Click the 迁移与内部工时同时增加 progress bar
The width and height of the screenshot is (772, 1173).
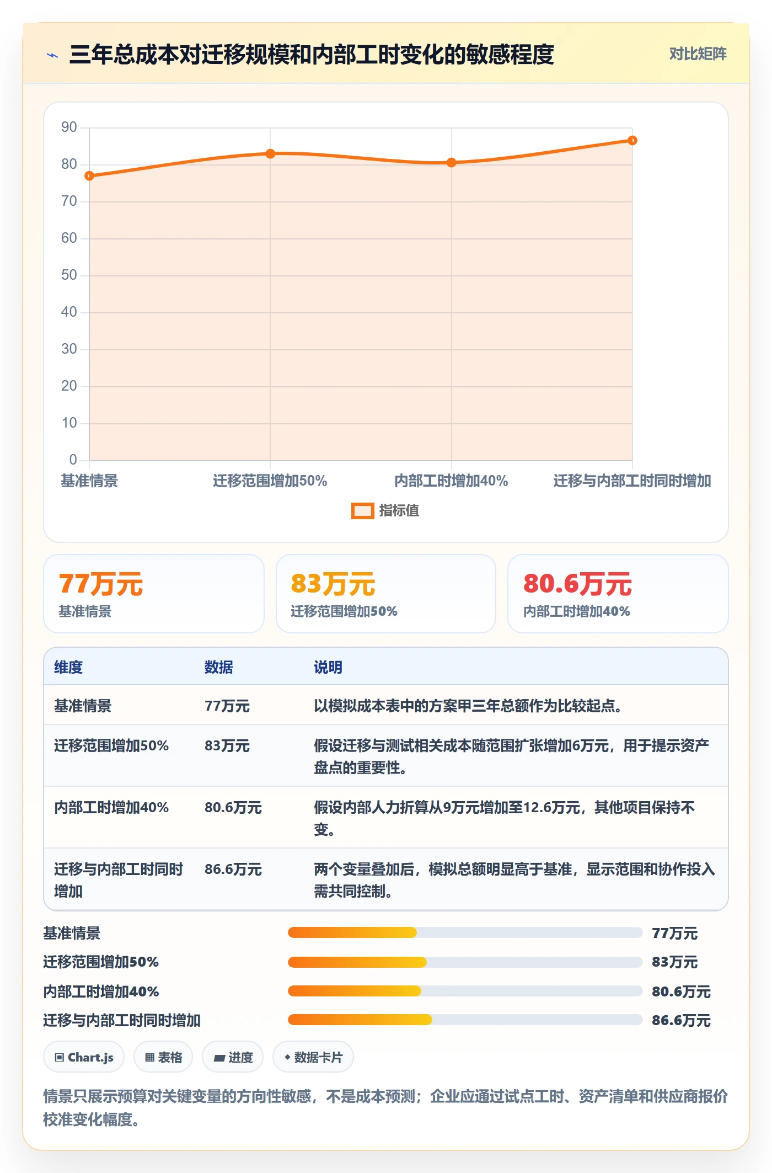tap(465, 1020)
